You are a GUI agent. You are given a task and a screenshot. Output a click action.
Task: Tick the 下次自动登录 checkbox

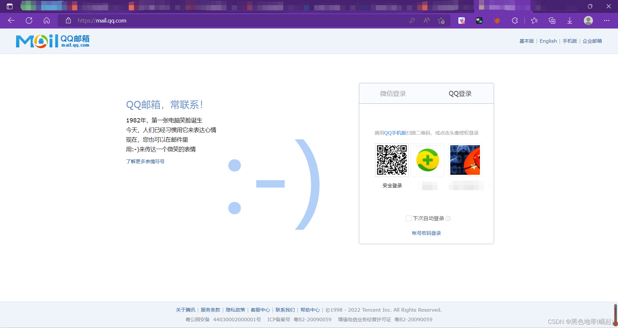[x=409, y=218]
